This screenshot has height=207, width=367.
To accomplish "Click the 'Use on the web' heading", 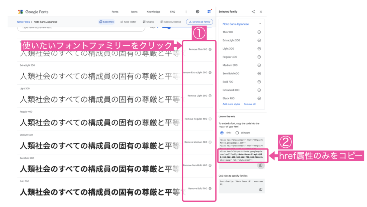I will tap(227, 117).
